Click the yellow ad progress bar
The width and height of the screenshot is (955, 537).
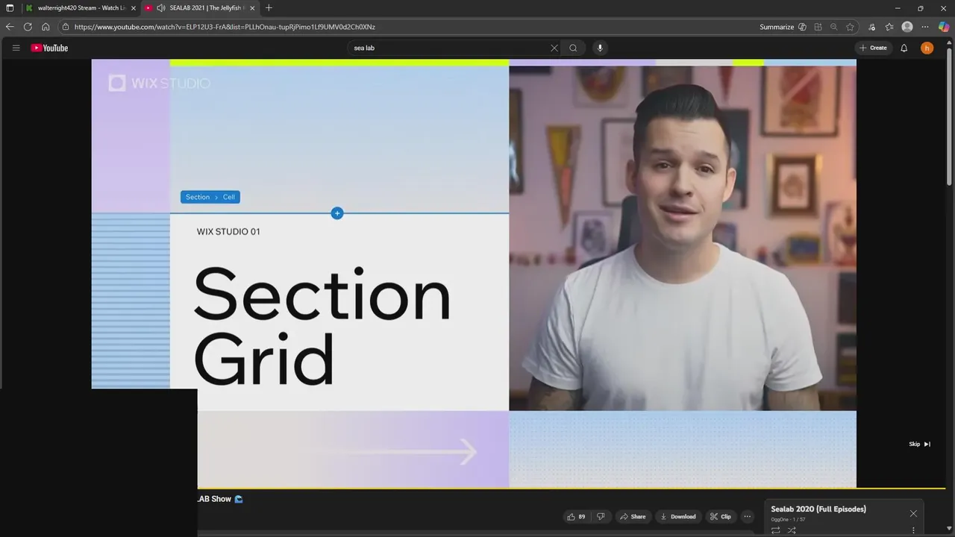click(571, 489)
